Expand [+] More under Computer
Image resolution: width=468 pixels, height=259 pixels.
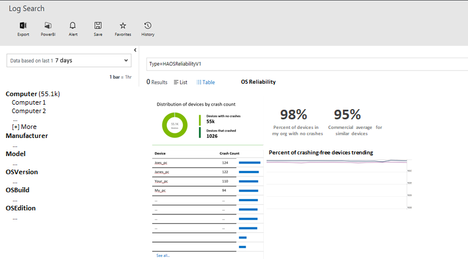(24, 127)
